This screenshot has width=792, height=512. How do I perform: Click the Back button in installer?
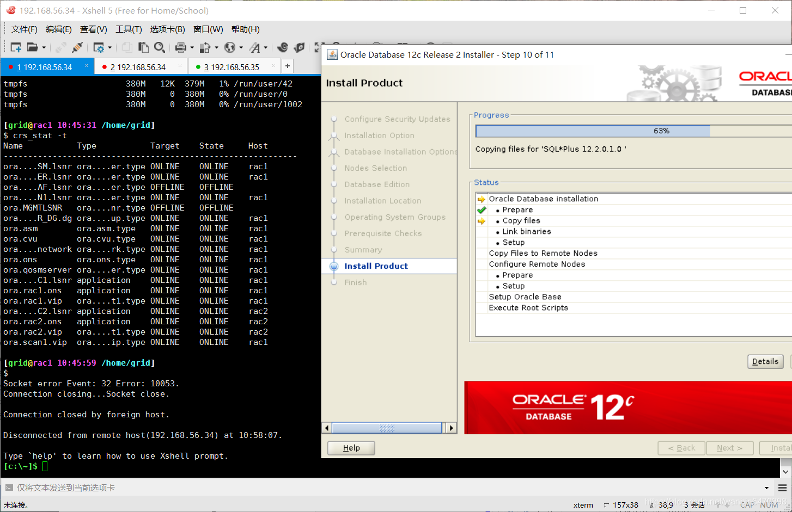pos(681,448)
